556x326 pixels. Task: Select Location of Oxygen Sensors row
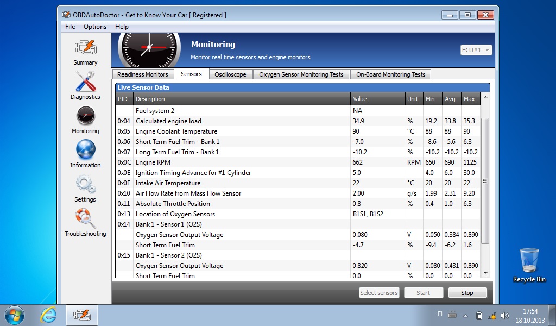pyautogui.click(x=298, y=214)
